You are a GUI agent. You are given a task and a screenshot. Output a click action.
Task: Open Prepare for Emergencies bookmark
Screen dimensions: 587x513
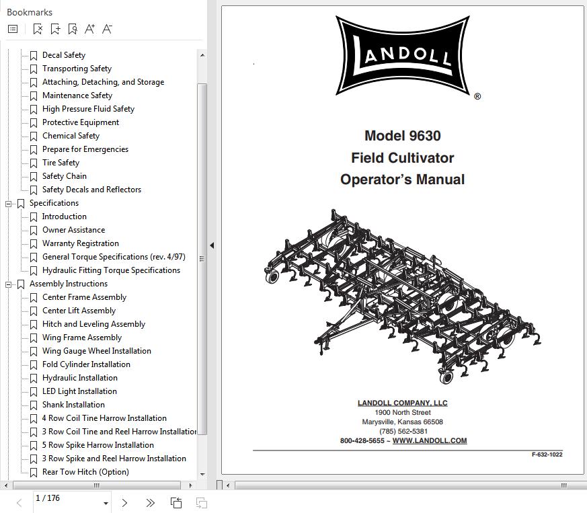85,149
